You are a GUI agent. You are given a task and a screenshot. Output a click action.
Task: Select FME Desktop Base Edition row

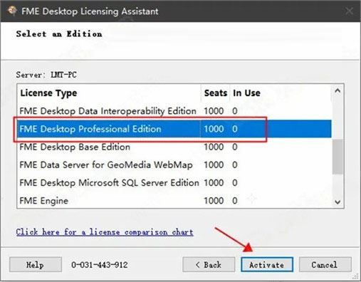174,147
